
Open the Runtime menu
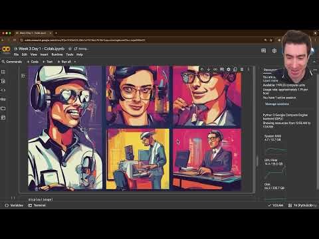(x=57, y=54)
